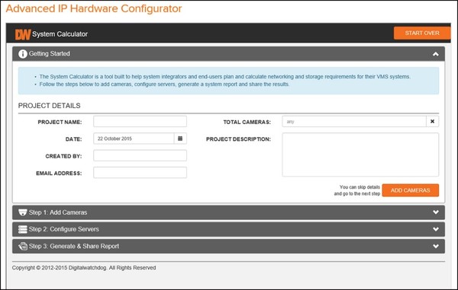This screenshot has width=458, height=290.
Task: Open the Step 3: Generate & Share Report section
Action: [x=228, y=246]
